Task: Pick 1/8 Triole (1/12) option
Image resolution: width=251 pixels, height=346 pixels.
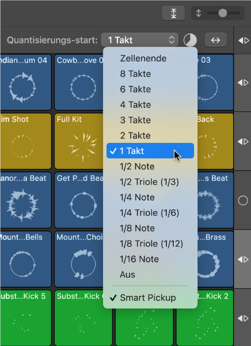Action: click(x=150, y=244)
